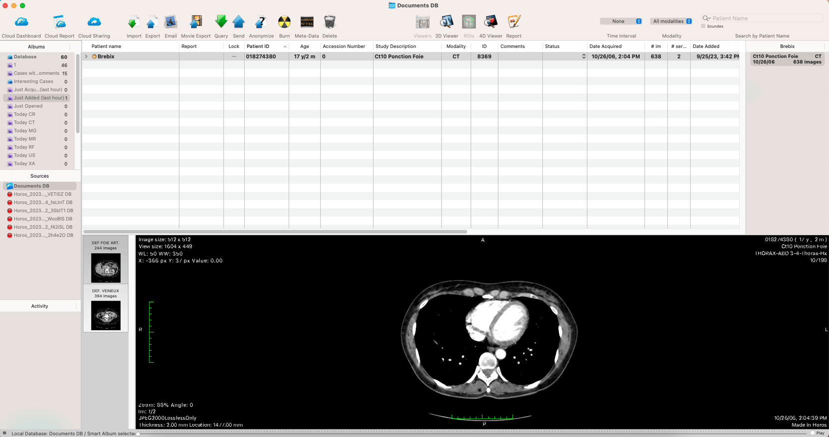Open the Cloud Dashboard icon
This screenshot has width=829, height=437.
(x=21, y=22)
